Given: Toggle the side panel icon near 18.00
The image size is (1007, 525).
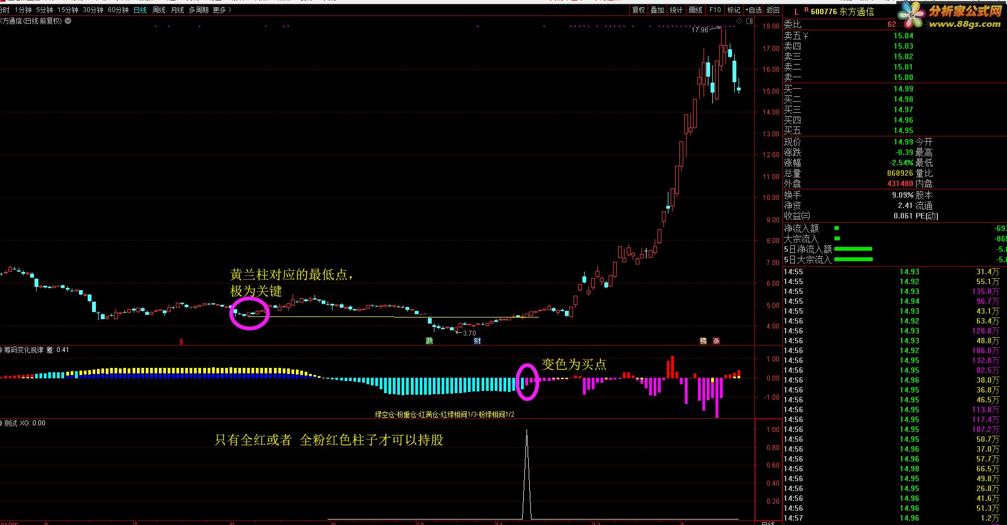Looking at the screenshot, I should [x=750, y=21].
